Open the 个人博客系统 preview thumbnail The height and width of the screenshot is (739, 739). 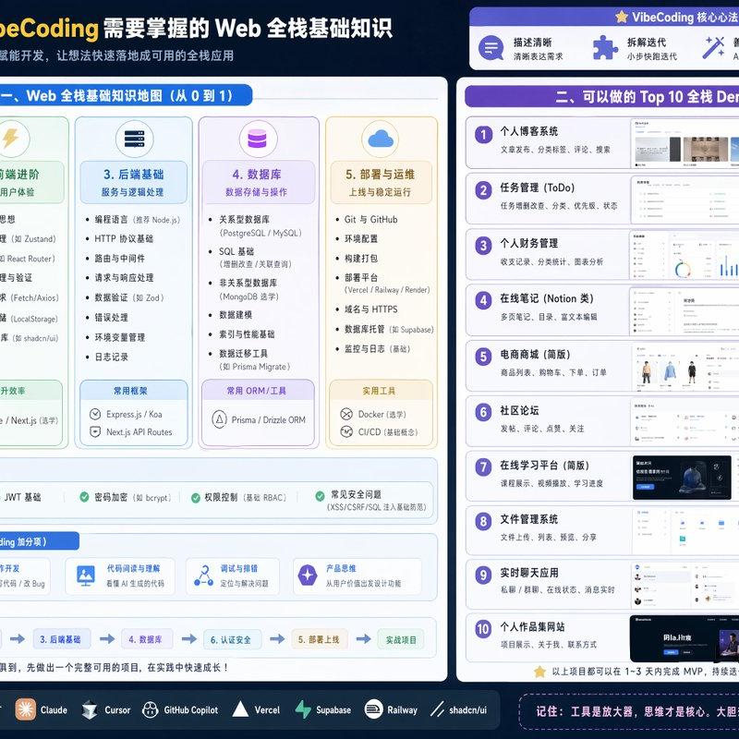tap(684, 143)
